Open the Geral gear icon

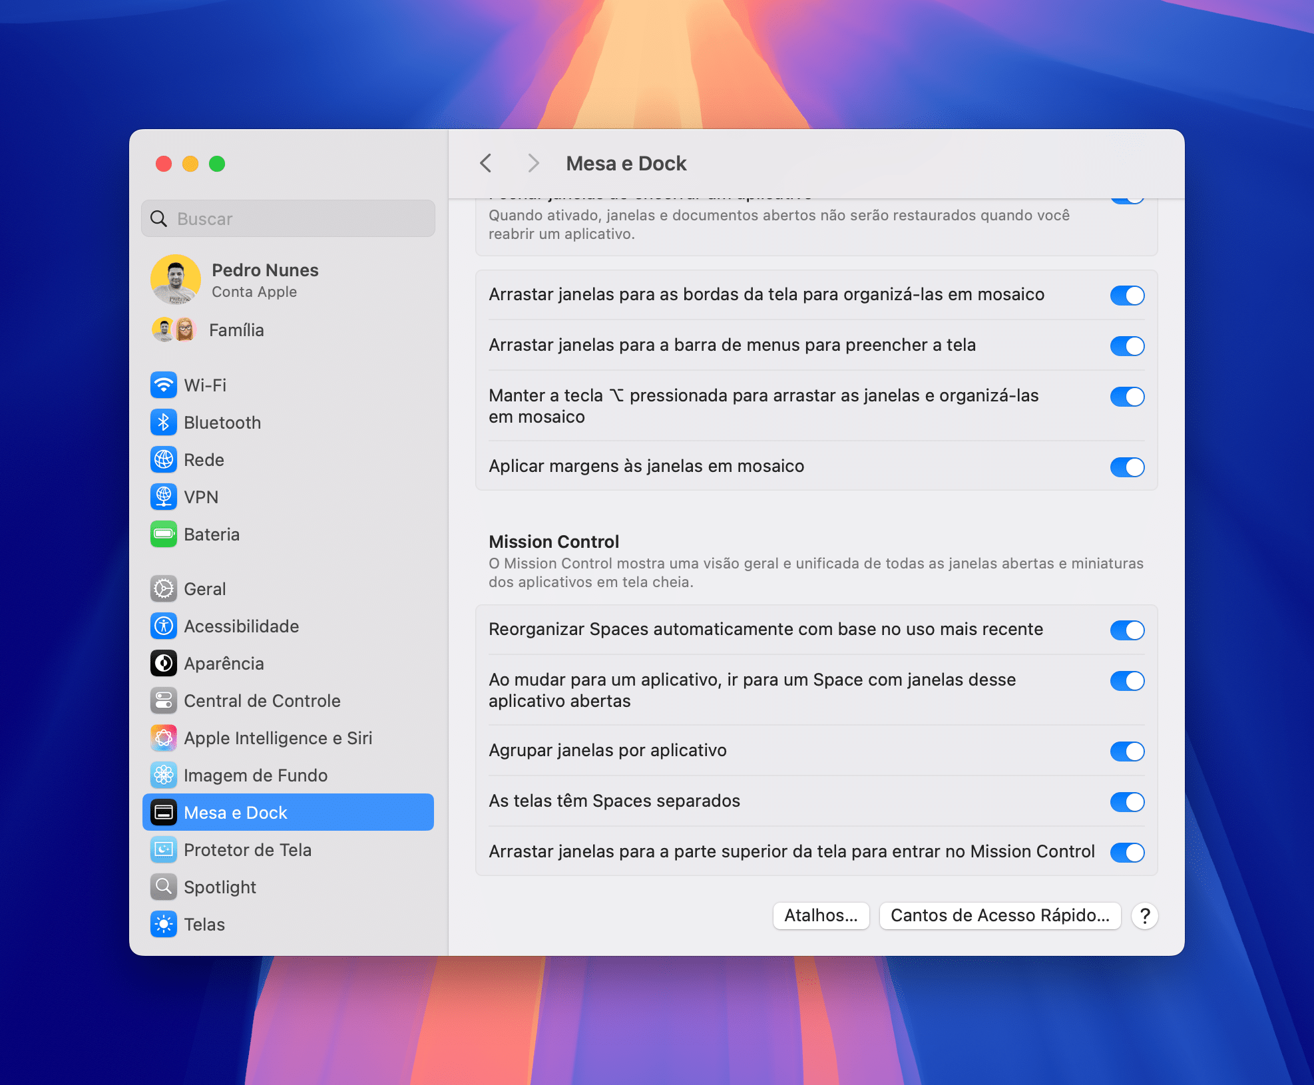coord(164,588)
